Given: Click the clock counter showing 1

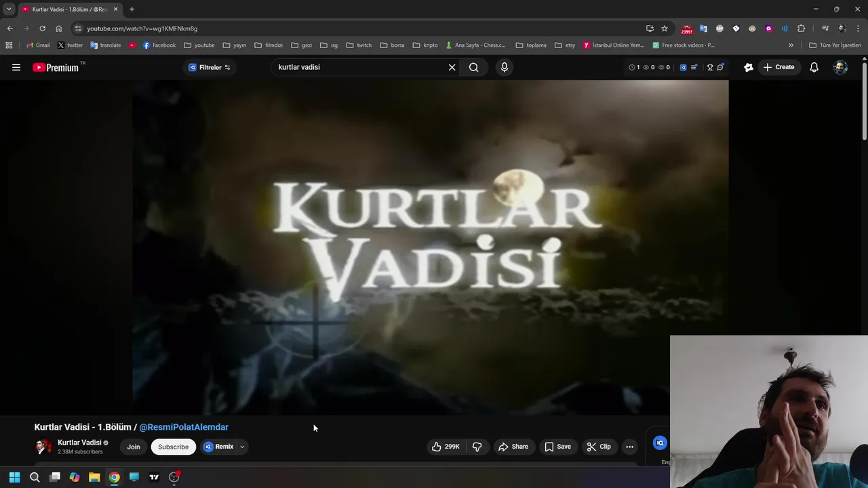Looking at the screenshot, I should point(634,67).
